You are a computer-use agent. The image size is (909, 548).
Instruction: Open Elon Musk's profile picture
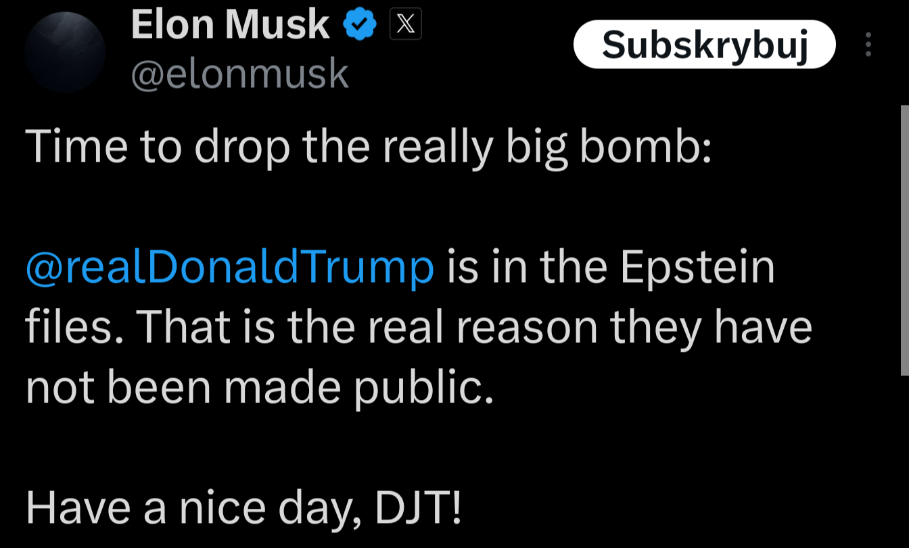65,51
